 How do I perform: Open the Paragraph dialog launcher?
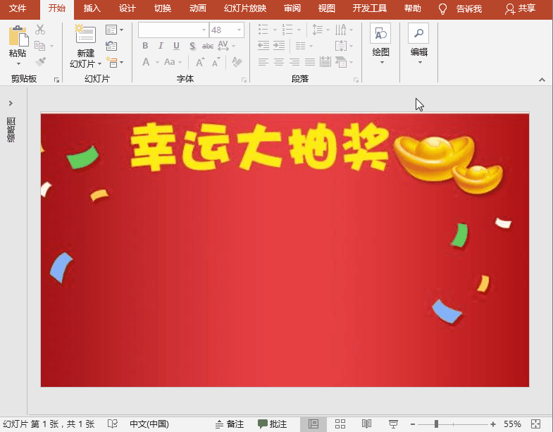click(x=356, y=80)
